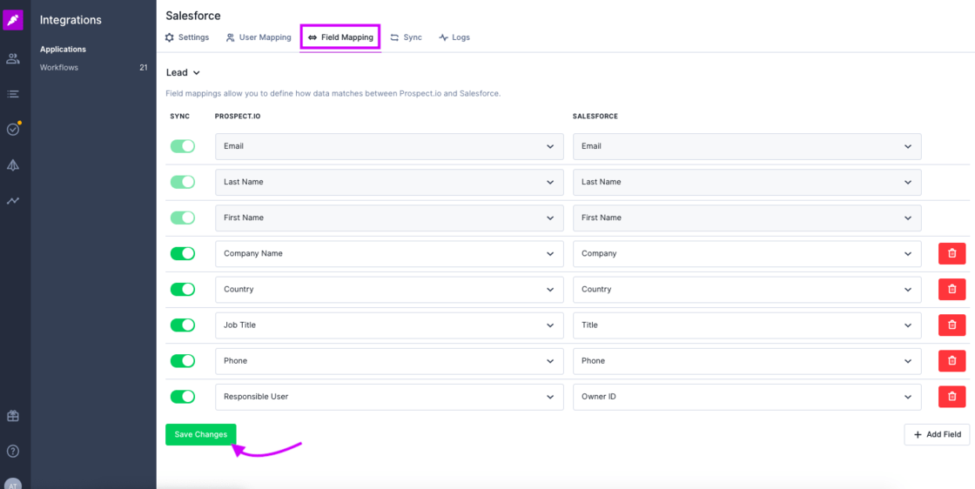This screenshot has height=489, width=975.
Task: Open Prospect.io Phone field dropdown
Action: [389, 360]
